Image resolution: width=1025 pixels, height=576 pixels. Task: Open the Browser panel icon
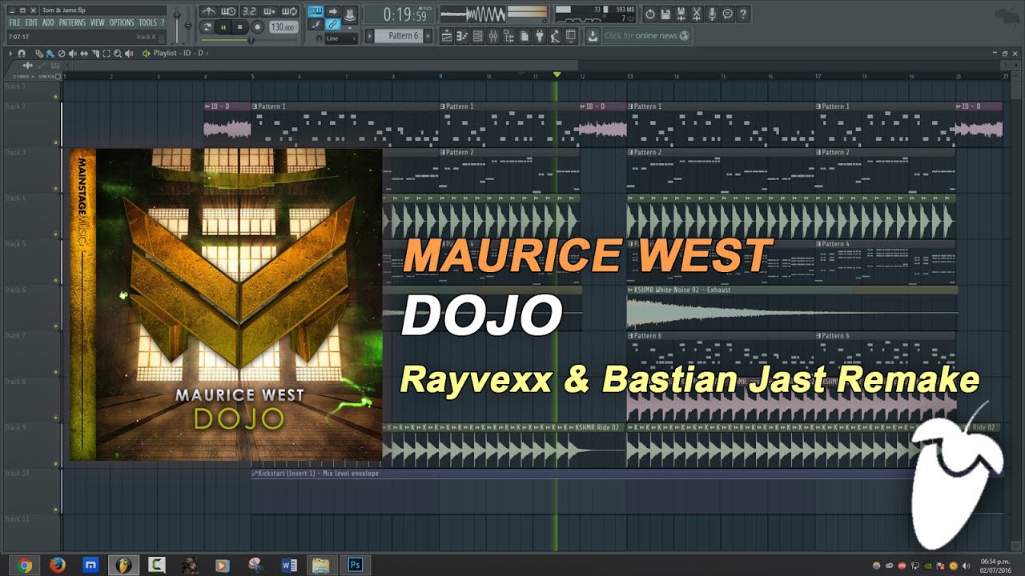coord(508,36)
